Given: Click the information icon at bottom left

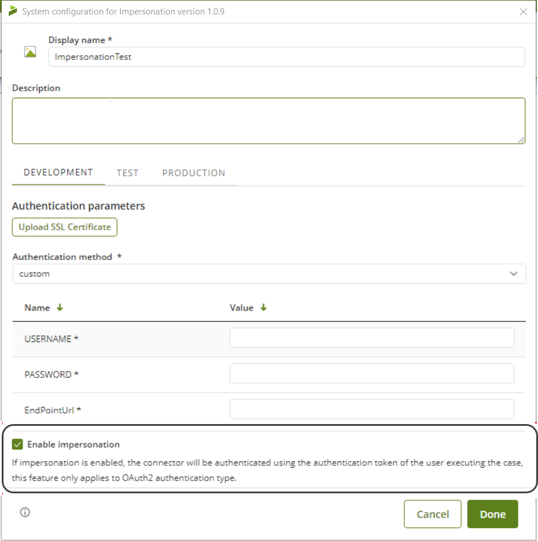Looking at the screenshot, I should (24, 512).
